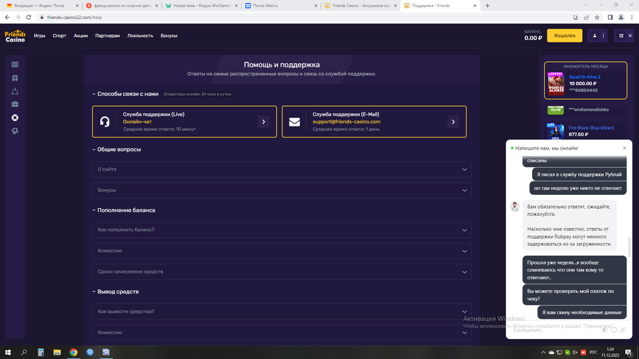Click the star rating icon in chat
639x359 pixels.
(604, 330)
